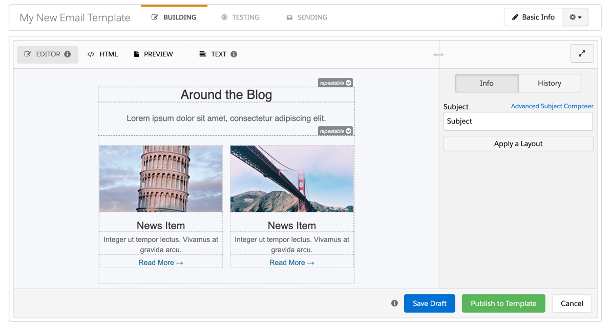The height and width of the screenshot is (323, 611).
Task: Go to the SENDING step
Action: pyautogui.click(x=307, y=17)
